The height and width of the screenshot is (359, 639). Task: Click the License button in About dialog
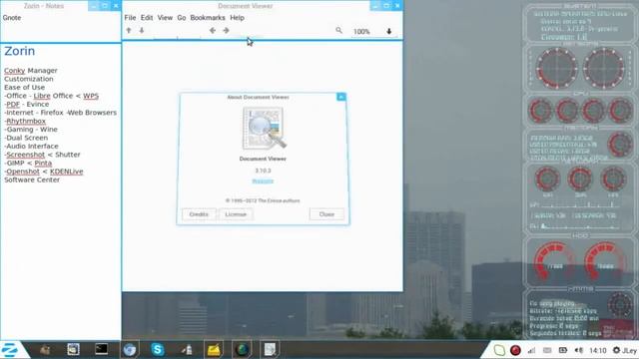236,214
